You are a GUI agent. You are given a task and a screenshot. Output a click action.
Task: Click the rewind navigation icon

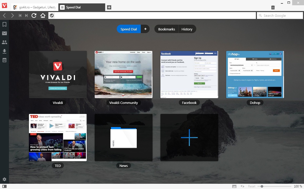point(20,15)
